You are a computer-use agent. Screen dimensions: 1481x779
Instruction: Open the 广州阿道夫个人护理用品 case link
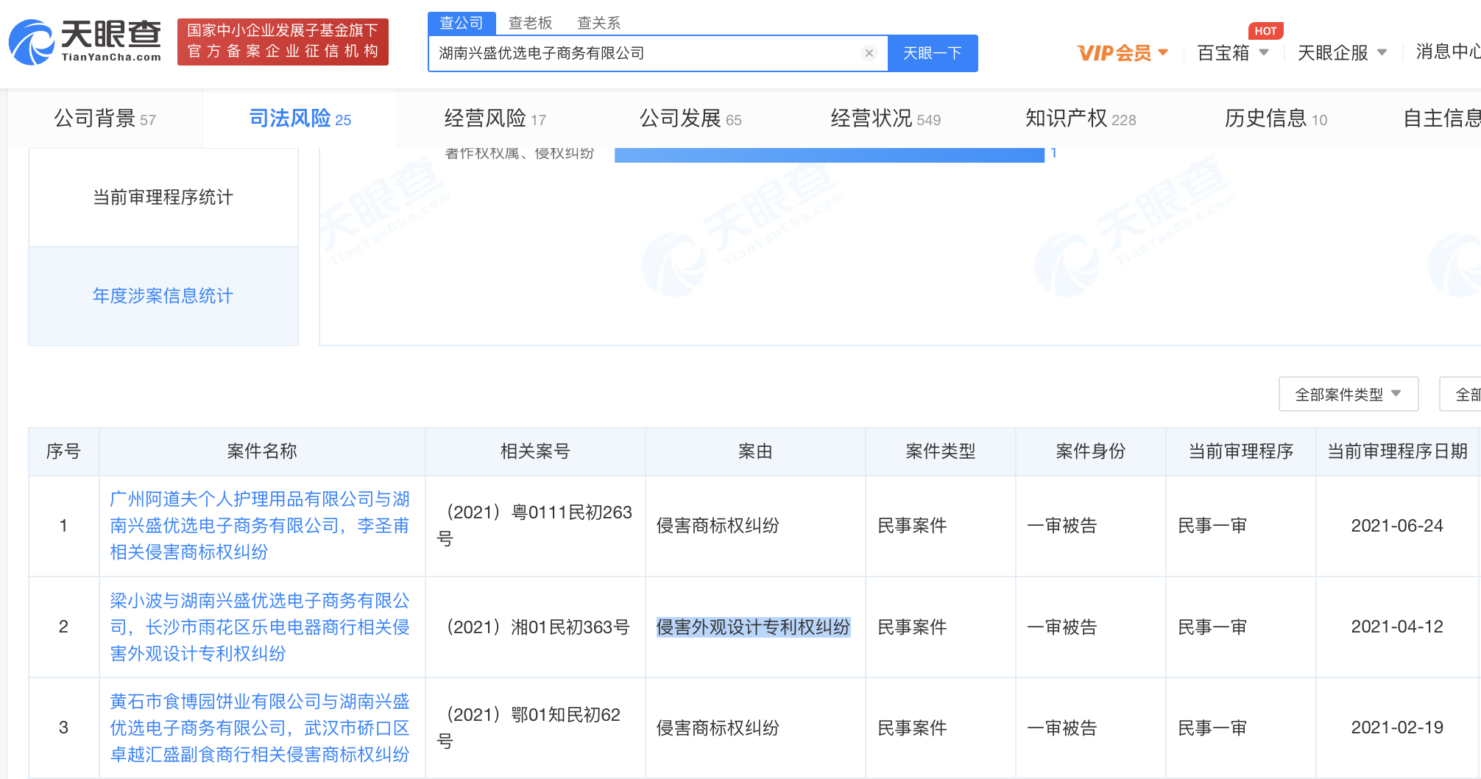pyautogui.click(x=260, y=526)
